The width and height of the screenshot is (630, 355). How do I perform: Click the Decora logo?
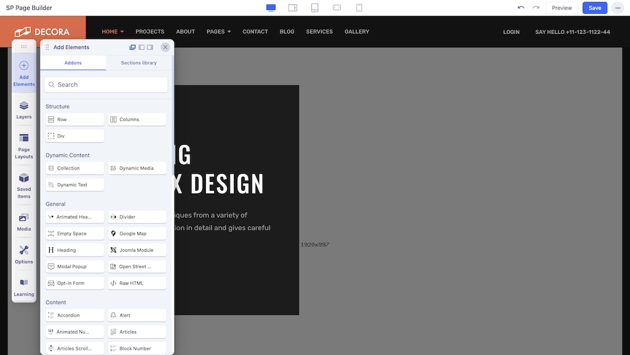[42, 31]
